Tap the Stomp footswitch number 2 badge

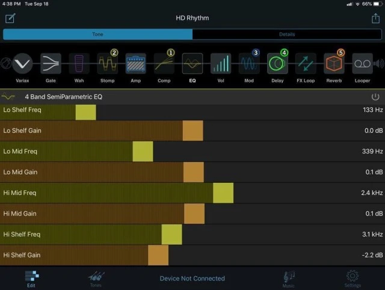(114, 52)
